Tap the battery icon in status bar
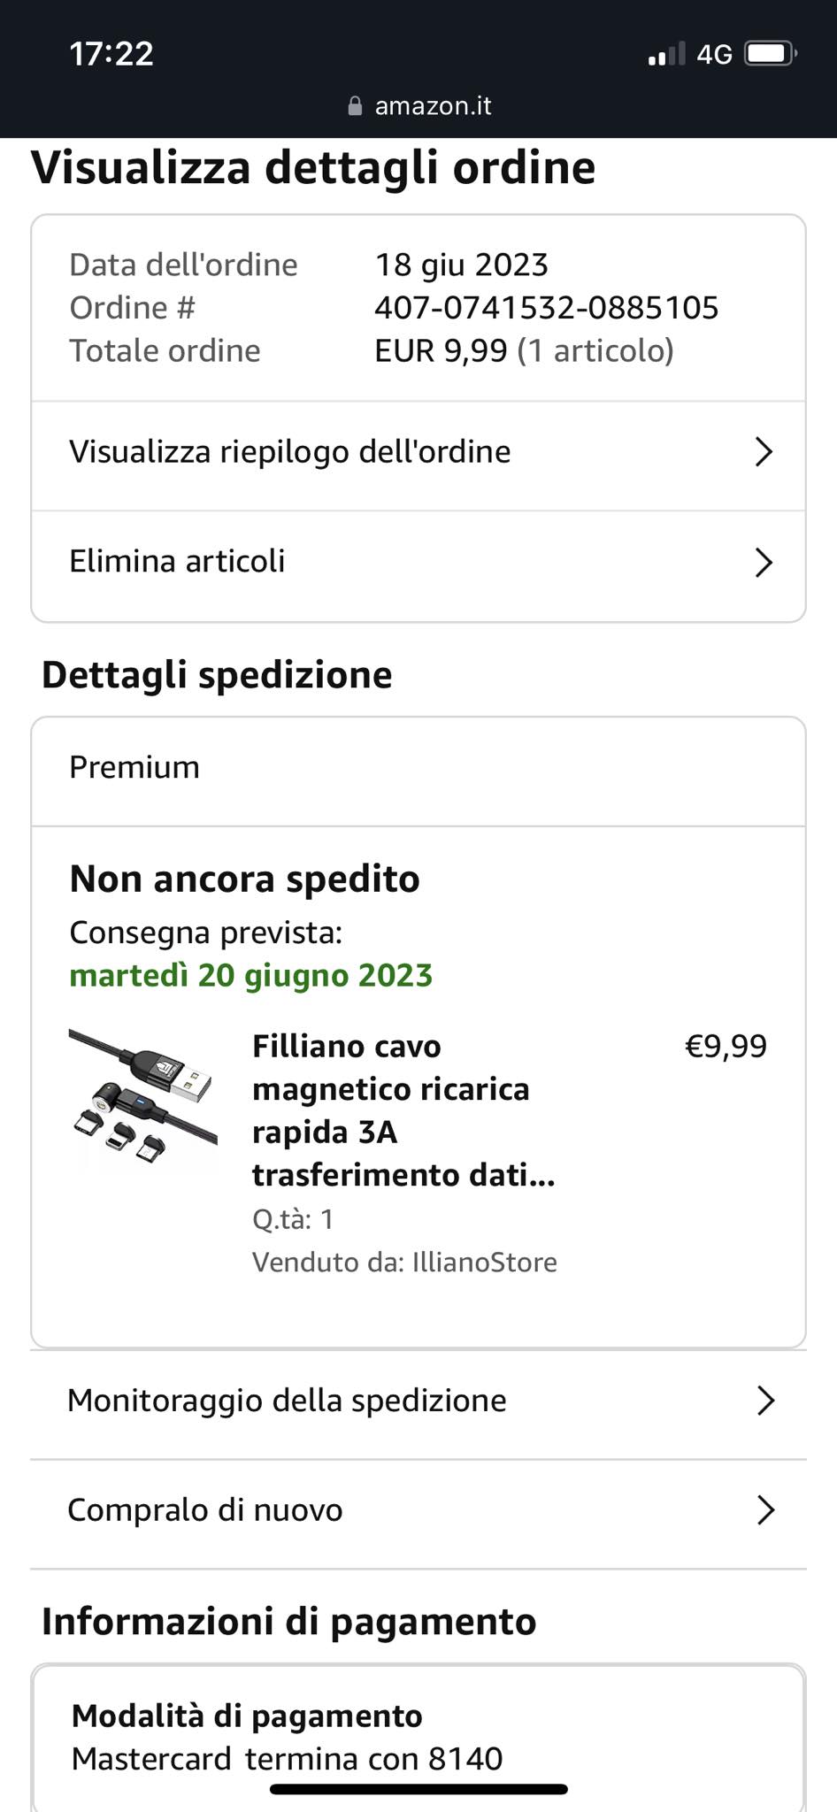The width and height of the screenshot is (837, 1812). click(x=771, y=54)
